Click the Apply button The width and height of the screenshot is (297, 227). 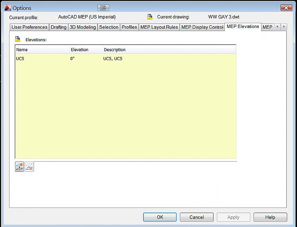click(x=234, y=217)
